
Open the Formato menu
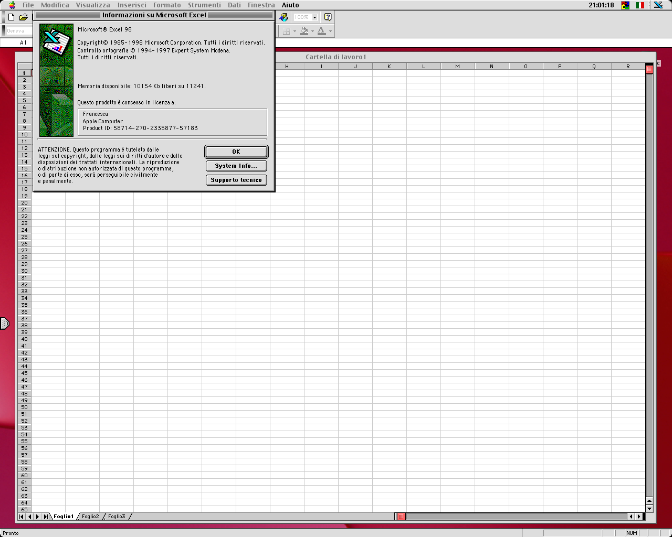(167, 5)
